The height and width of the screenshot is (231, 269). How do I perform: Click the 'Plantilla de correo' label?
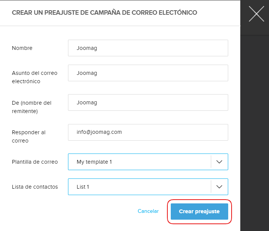pos(35,162)
